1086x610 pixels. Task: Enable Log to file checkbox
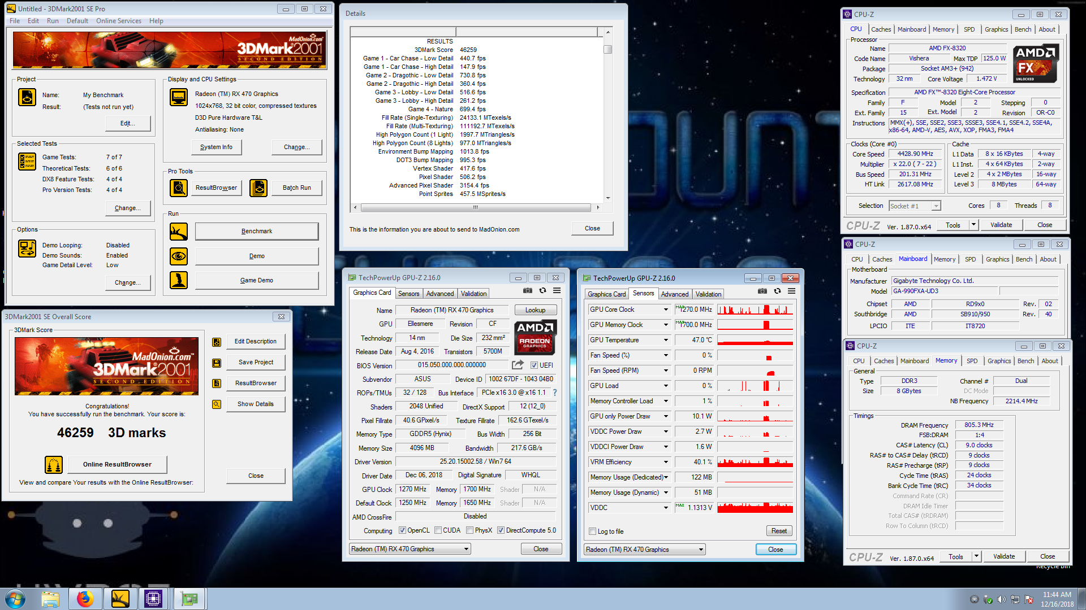point(592,531)
